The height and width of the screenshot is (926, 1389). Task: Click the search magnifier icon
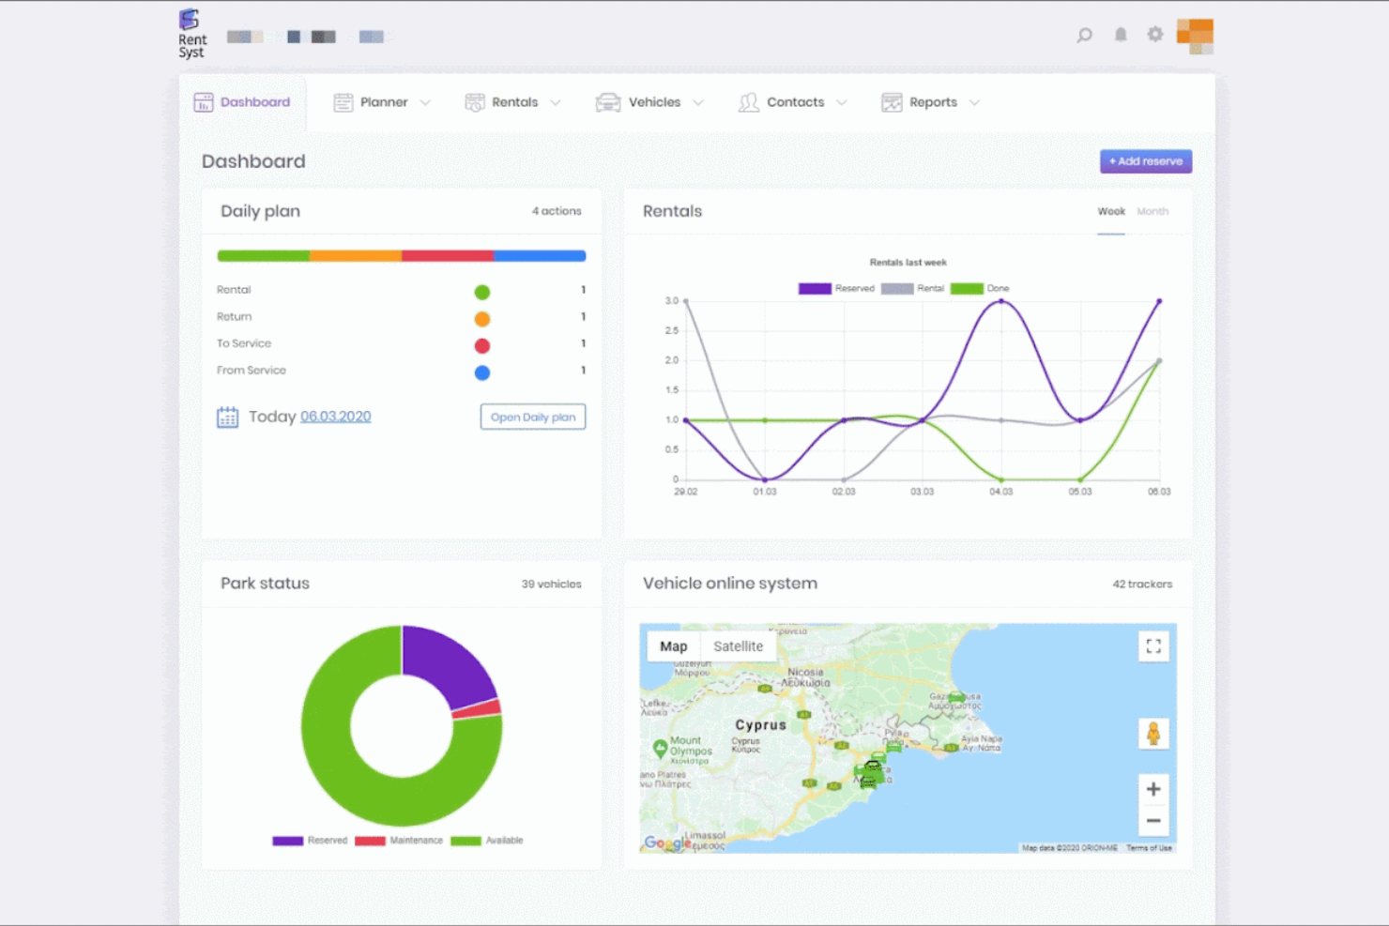(1084, 35)
